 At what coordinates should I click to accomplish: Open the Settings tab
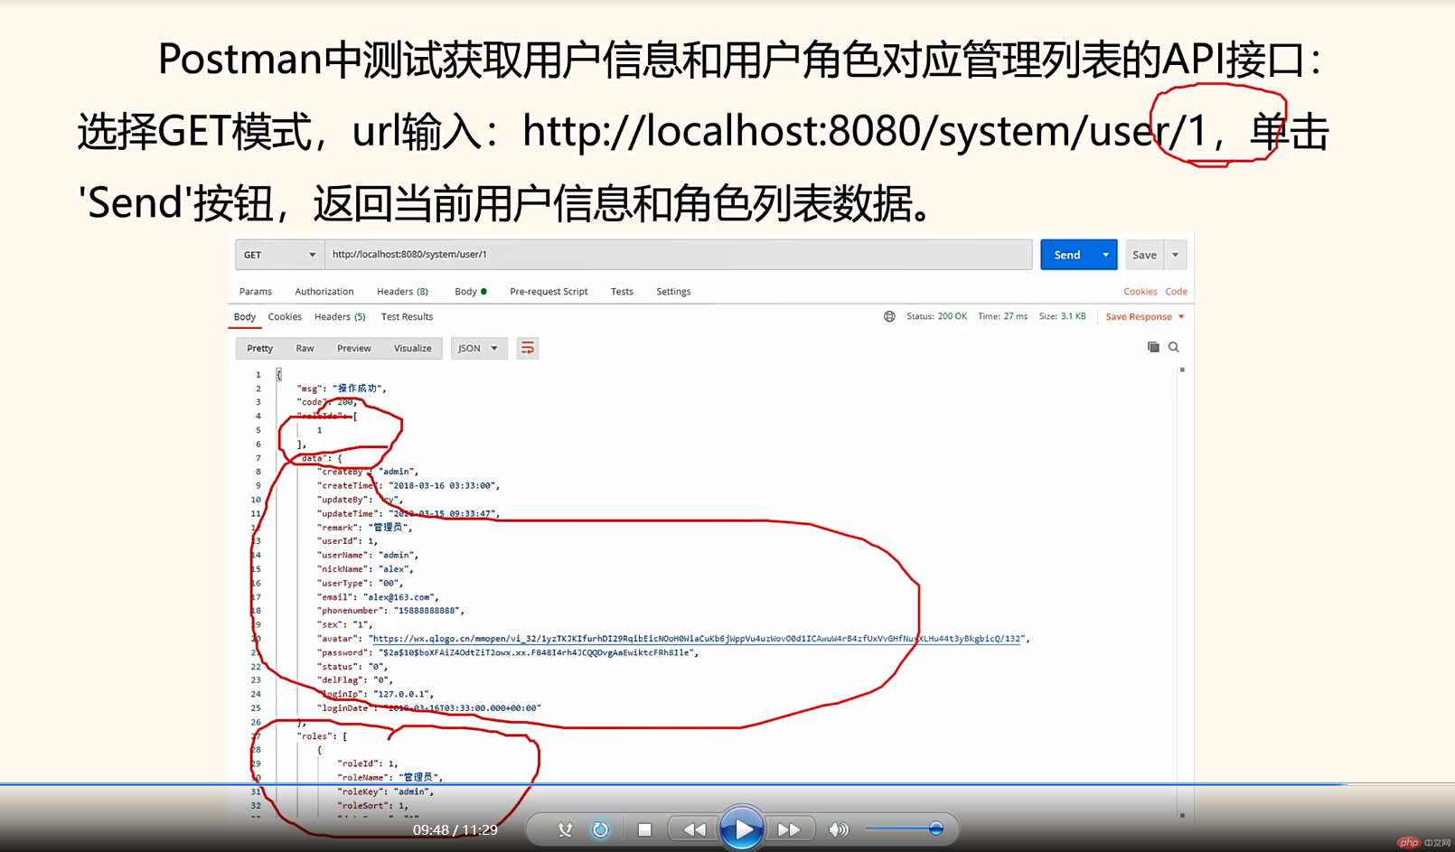coord(673,292)
